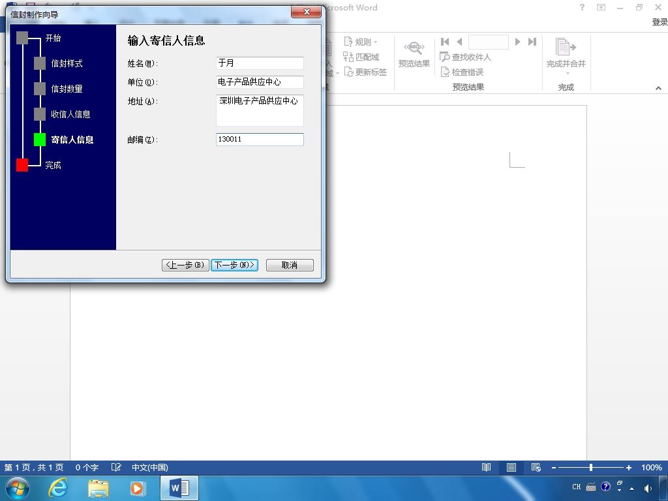668x501 pixels.
Task: Click 检查错误 check errors
Action: tap(462, 72)
